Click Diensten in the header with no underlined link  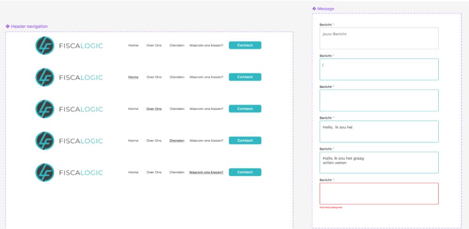click(x=177, y=45)
